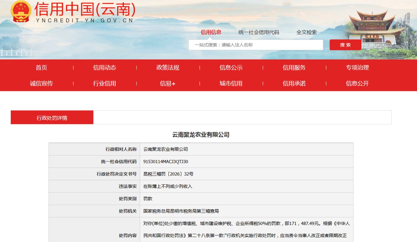The image size is (417, 242).
Task: Click the red 搜索 button
Action: click(345, 45)
